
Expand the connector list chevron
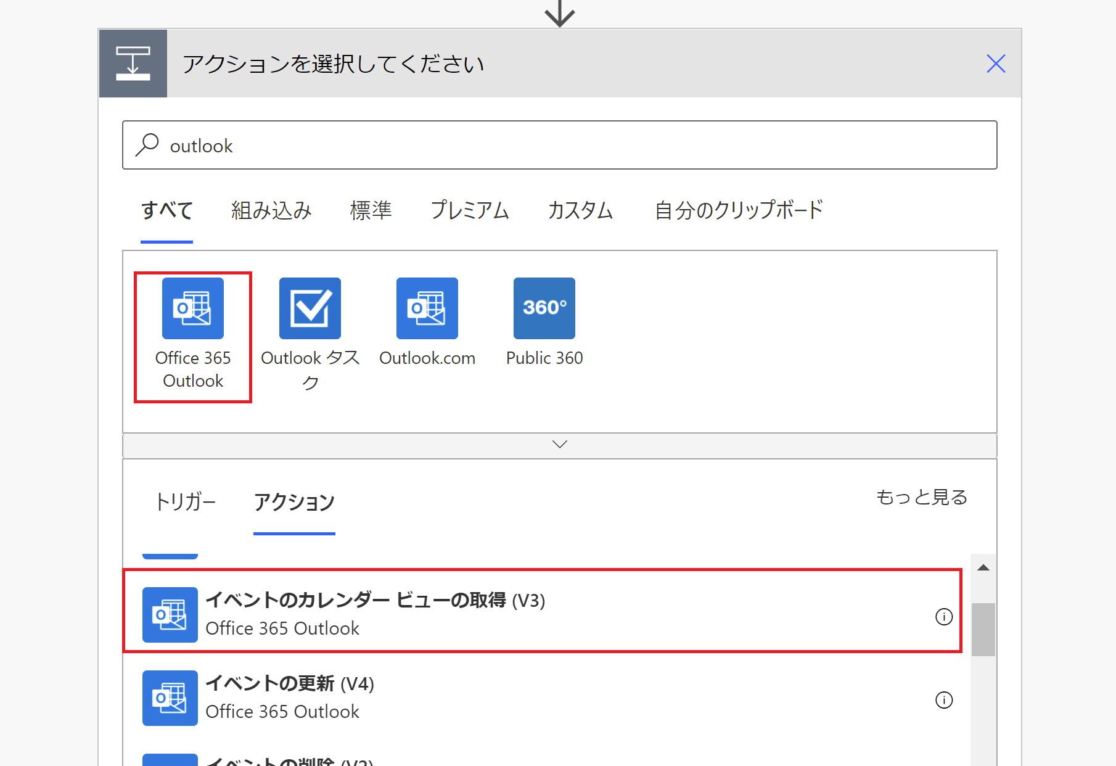click(x=560, y=445)
